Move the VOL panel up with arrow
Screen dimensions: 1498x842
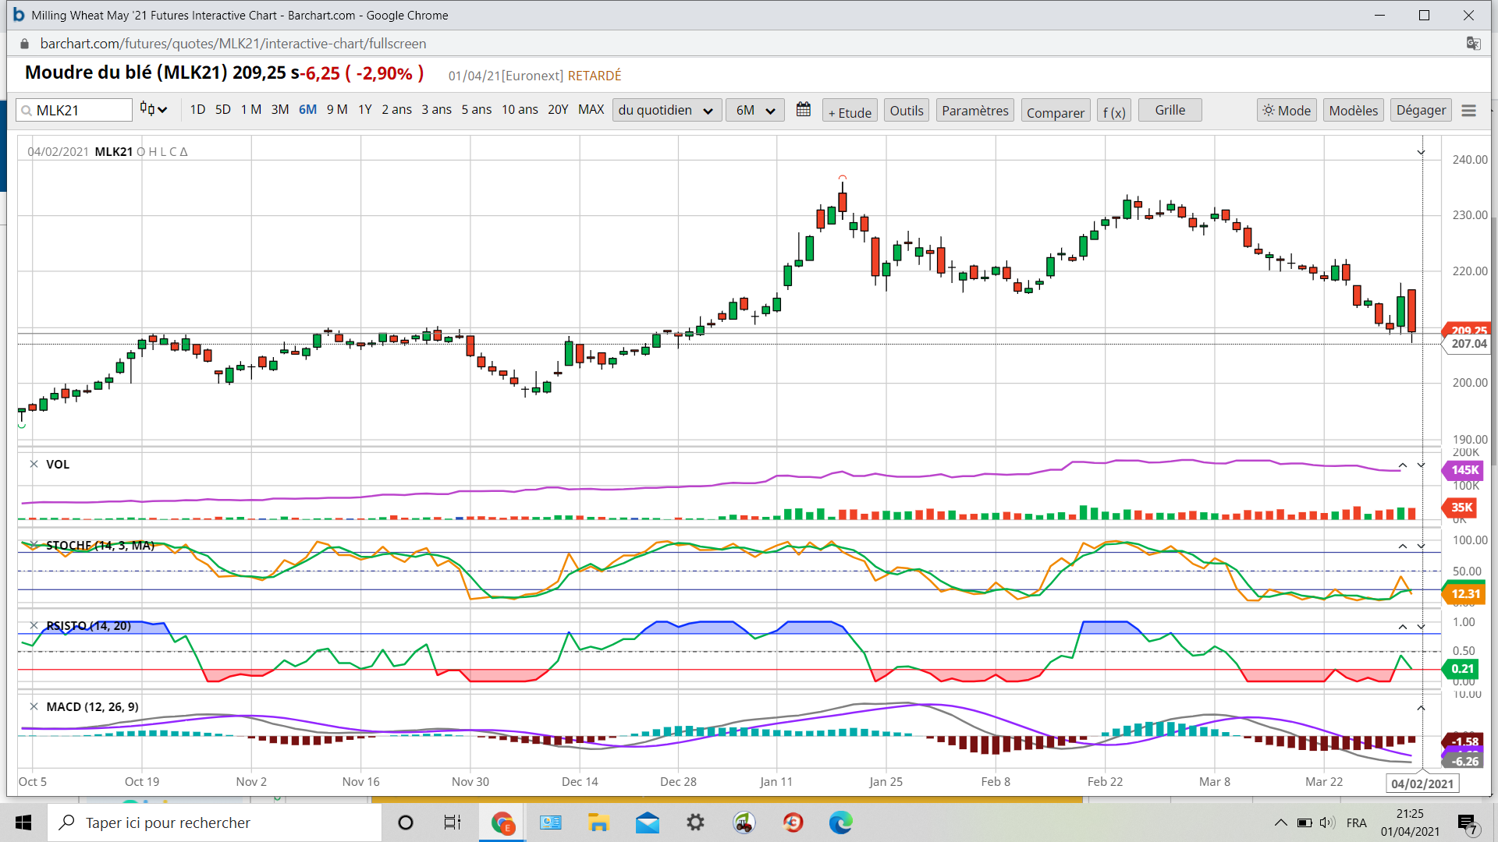pos(1402,465)
